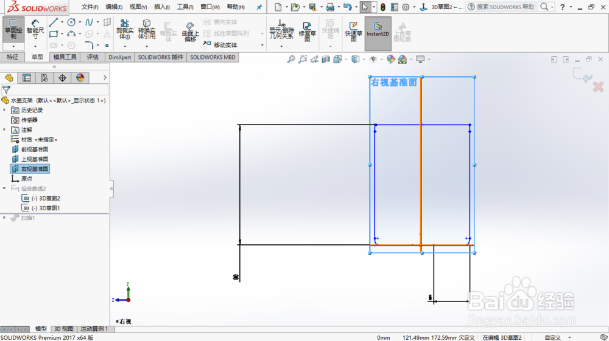Expand the 剪裁实体 dropdown arrow
609x341 pixels.
pyautogui.click(x=125, y=46)
